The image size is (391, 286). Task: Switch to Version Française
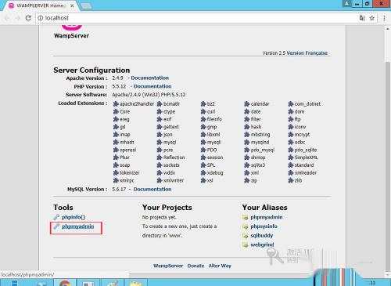tap(307, 53)
